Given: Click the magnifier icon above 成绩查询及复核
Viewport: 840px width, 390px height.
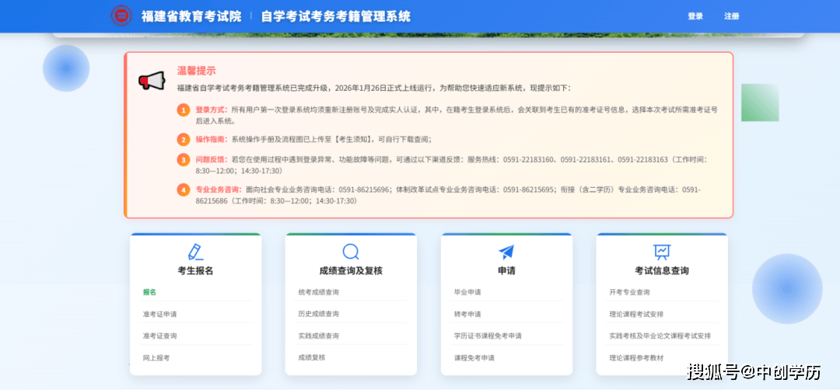Looking at the screenshot, I should click(x=351, y=252).
